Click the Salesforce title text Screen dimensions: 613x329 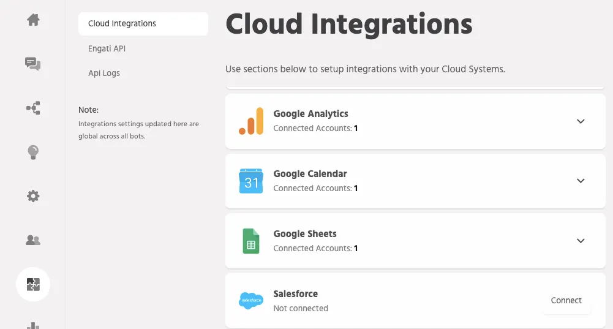pos(296,294)
